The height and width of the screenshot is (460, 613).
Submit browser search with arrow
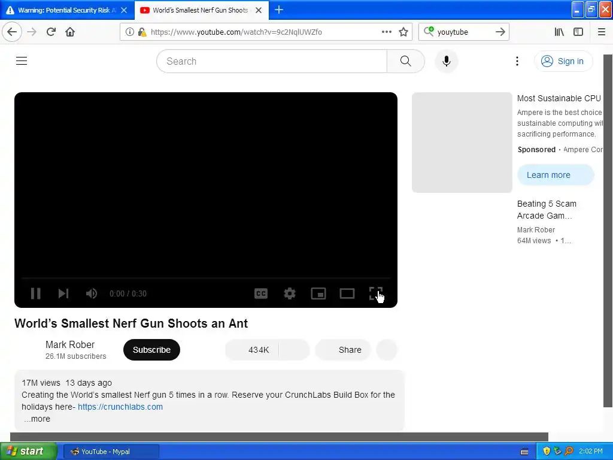click(x=500, y=32)
